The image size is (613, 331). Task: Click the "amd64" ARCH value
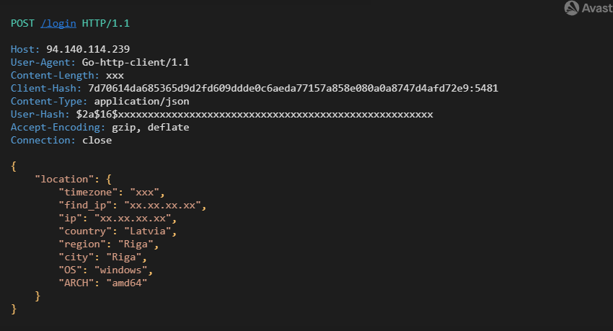pos(127,283)
